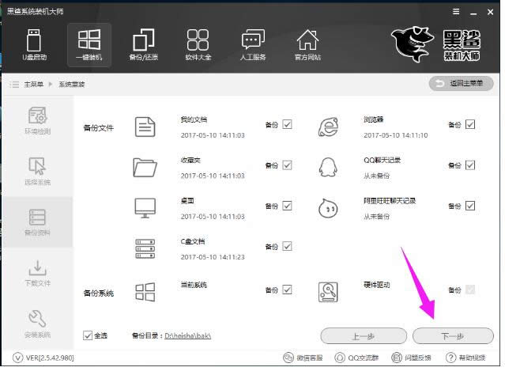This screenshot has width=505, height=371.
Task: Minimize the 黑鲨 window
Action: click(x=473, y=12)
